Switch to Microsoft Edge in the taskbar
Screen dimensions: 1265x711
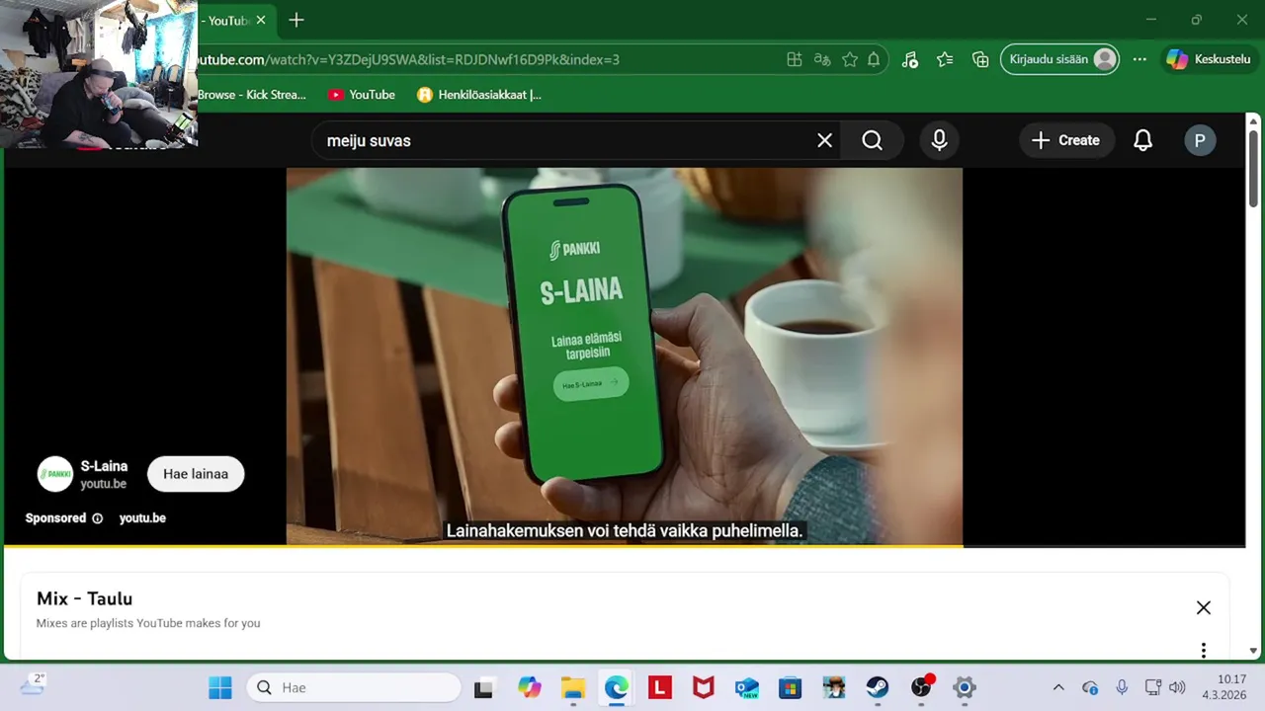pos(617,687)
